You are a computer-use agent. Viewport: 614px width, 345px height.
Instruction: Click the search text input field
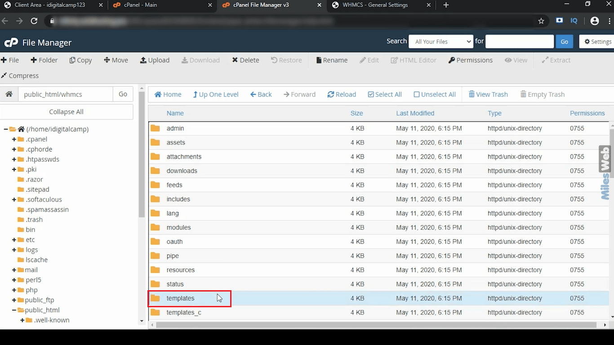tap(519, 41)
